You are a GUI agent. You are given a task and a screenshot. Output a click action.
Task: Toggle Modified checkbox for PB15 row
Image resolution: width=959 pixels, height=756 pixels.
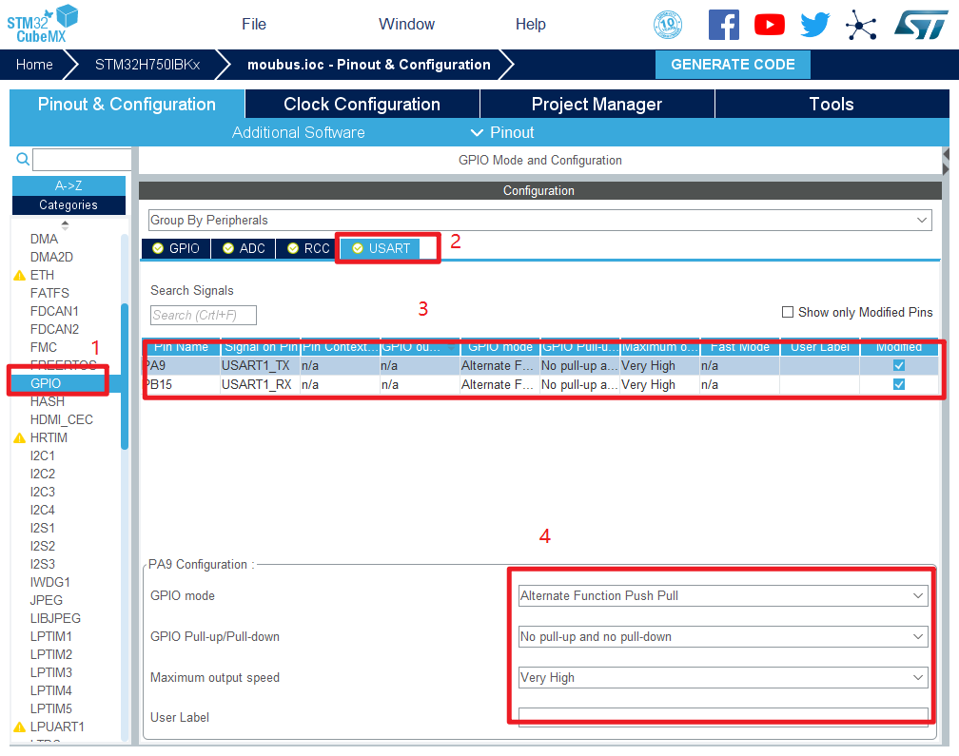tap(899, 385)
